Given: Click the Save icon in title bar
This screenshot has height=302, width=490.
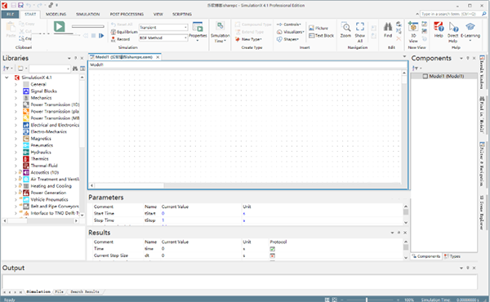Looking at the screenshot, I should tap(13, 6).
